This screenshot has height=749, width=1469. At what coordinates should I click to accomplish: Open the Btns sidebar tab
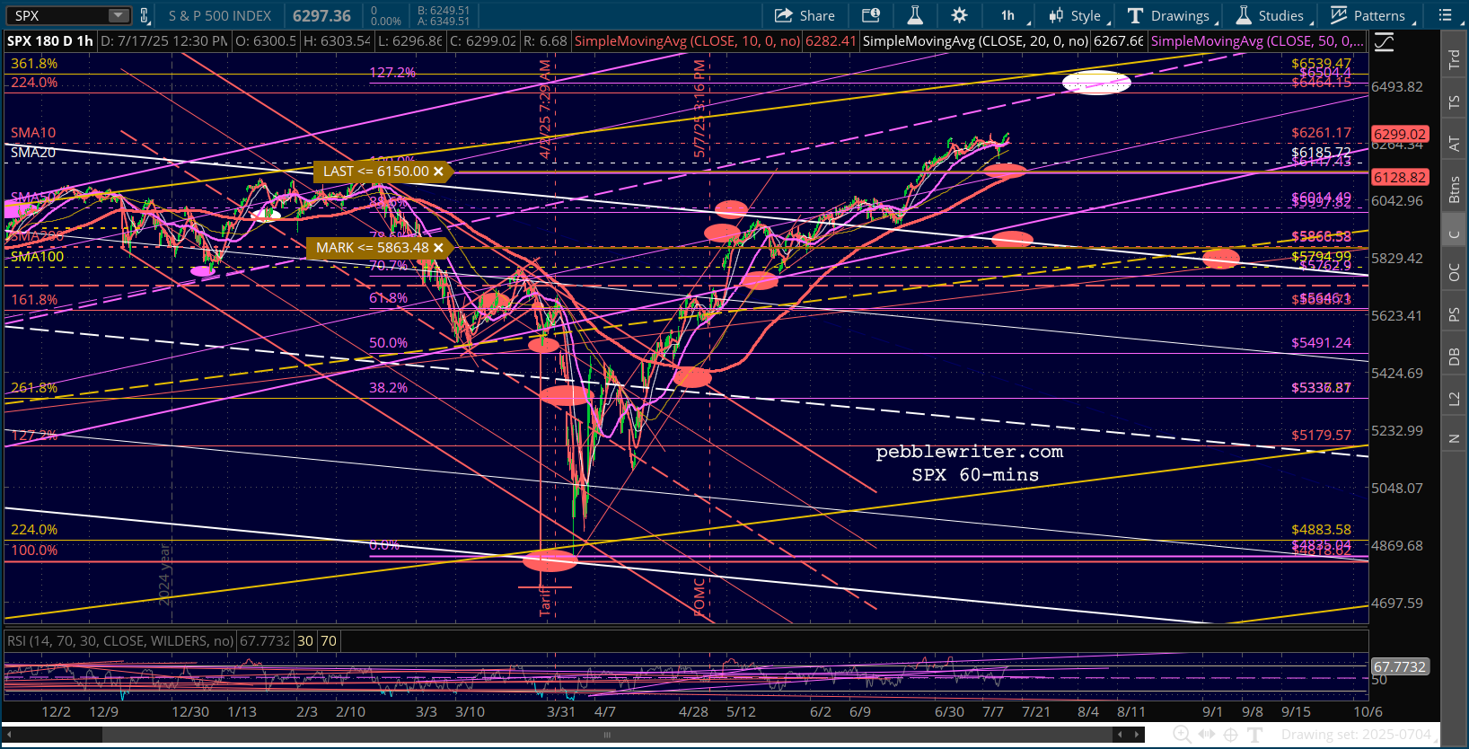tap(1454, 189)
